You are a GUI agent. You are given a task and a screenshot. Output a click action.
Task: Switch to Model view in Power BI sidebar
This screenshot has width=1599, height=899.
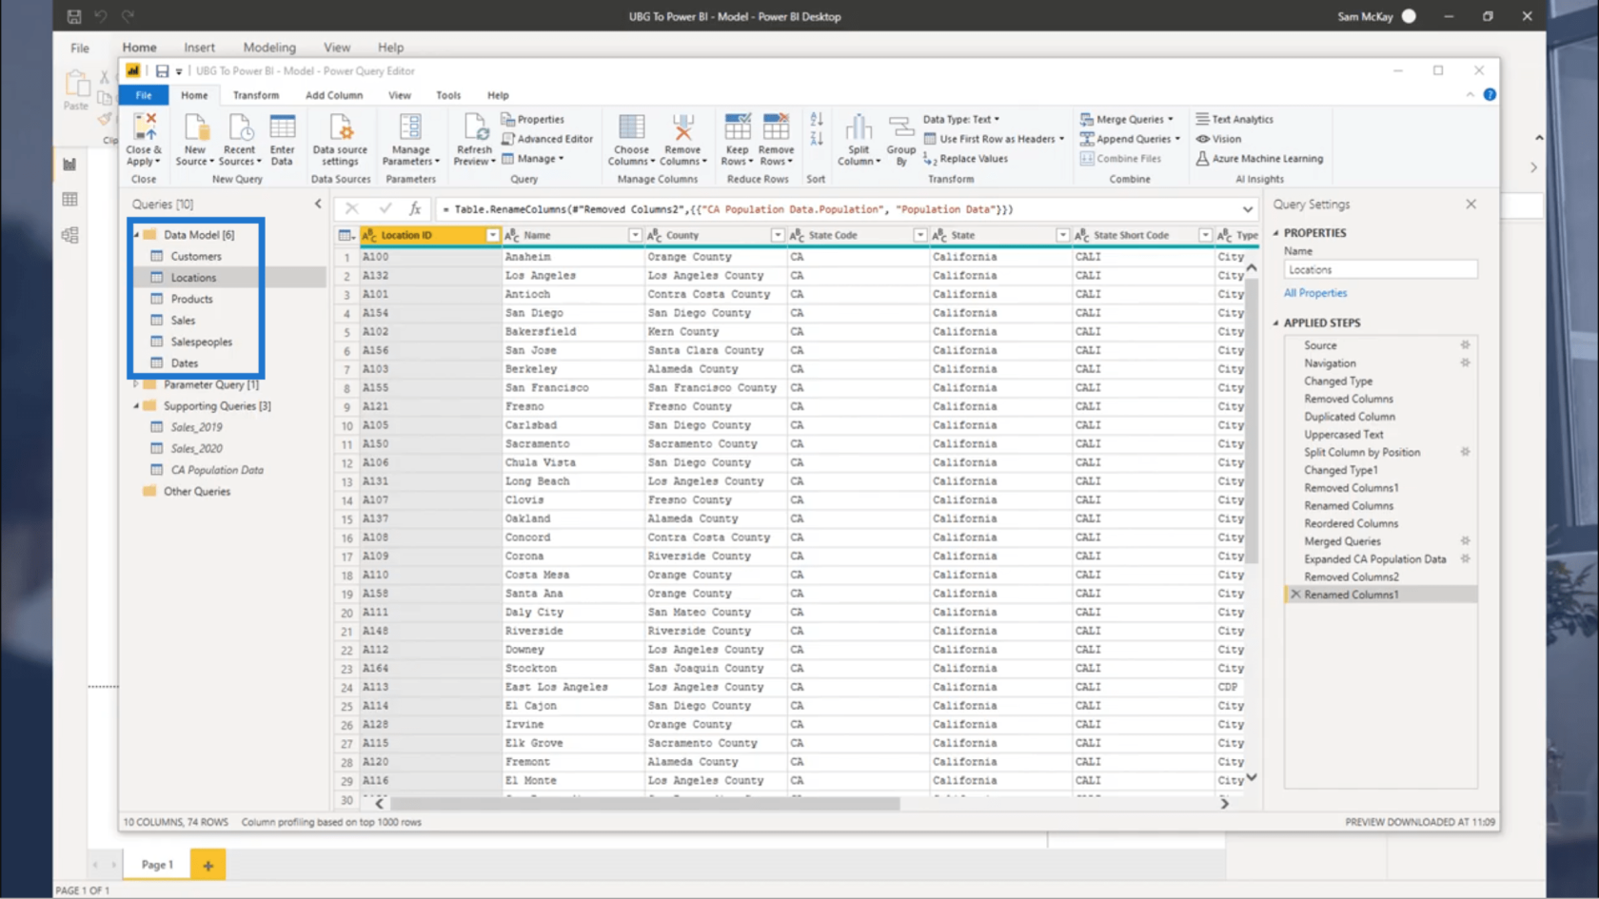click(x=69, y=235)
